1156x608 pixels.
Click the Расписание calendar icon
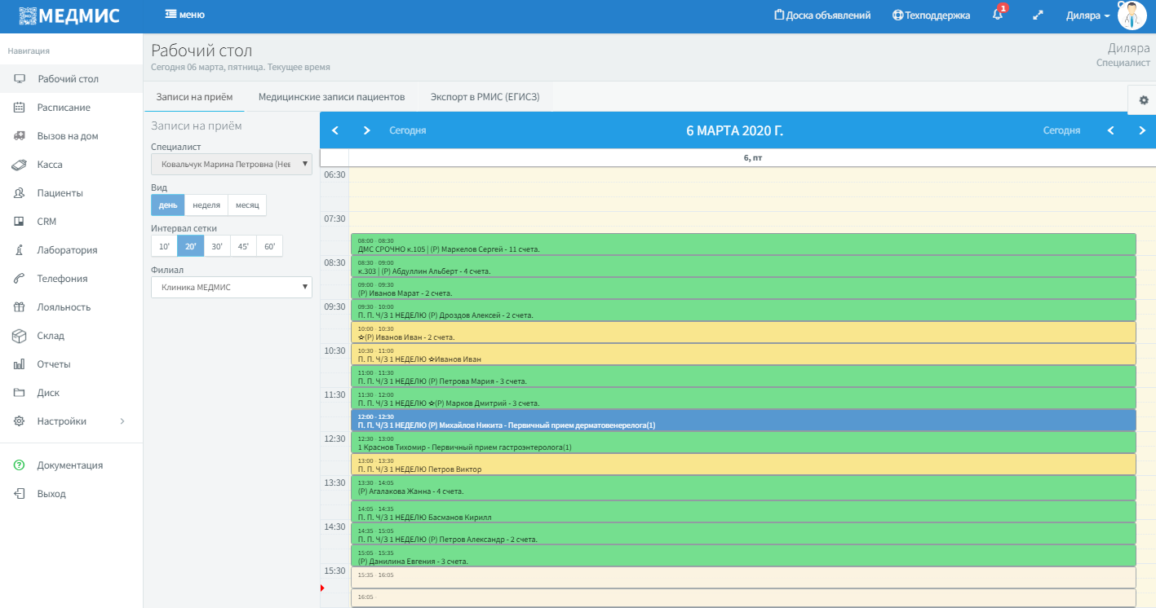click(x=20, y=108)
